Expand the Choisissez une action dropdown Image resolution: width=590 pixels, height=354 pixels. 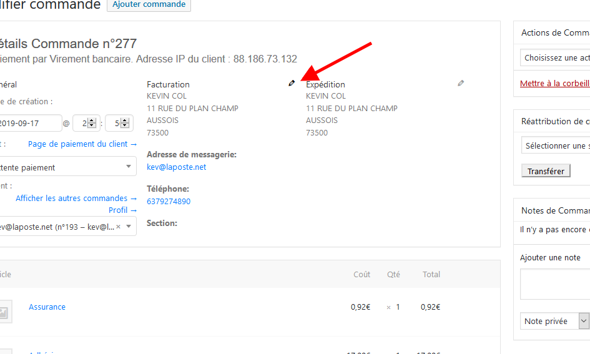point(556,57)
